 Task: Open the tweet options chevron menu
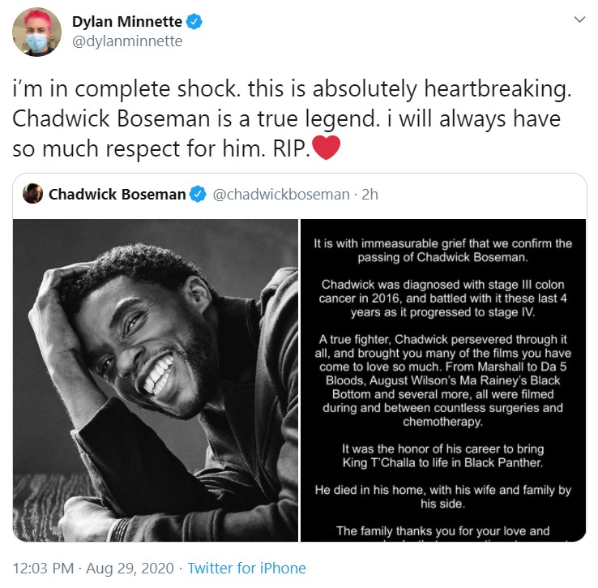coord(579,19)
